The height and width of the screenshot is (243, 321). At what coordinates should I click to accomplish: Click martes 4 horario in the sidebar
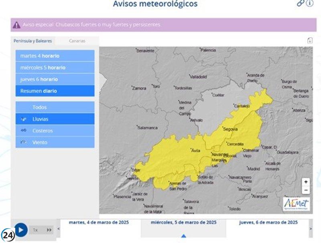[x=54, y=55]
